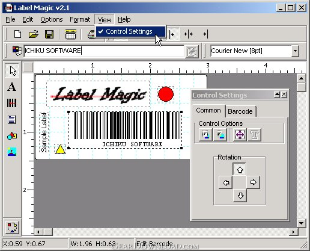310x251 pixels.
Task: Click the rotate-down arrow button
Action: [240, 196]
